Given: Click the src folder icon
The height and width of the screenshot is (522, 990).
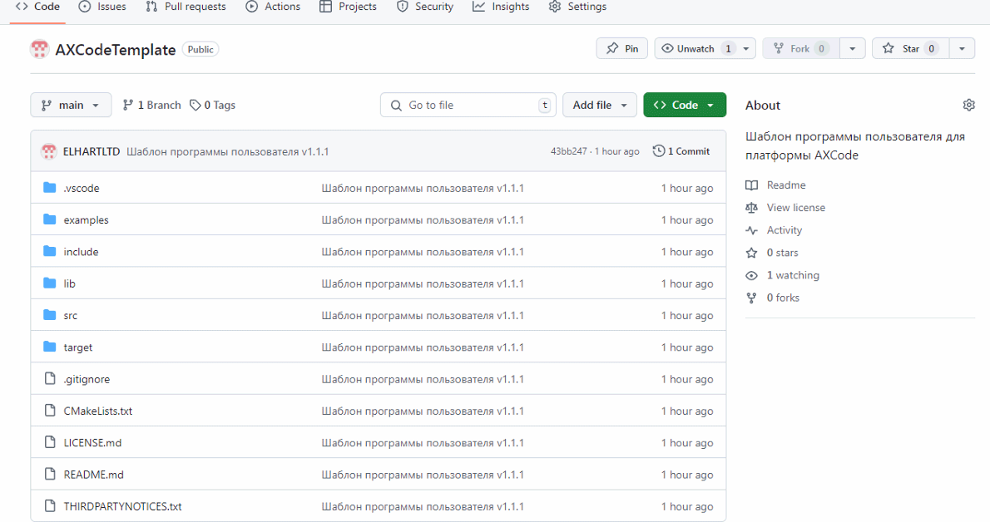Looking at the screenshot, I should pos(50,314).
